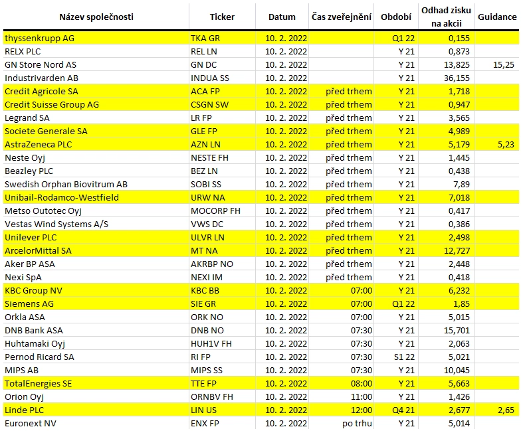Select the 'Huhtamaki Oyj' cell
Viewport: 523px width, 431px height.
pos(96,343)
